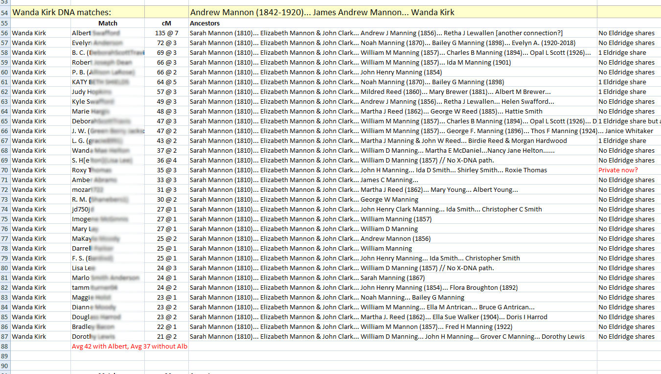
Task: Select the match cell starting with 'Imogene'
Action: pyautogui.click(x=108, y=219)
